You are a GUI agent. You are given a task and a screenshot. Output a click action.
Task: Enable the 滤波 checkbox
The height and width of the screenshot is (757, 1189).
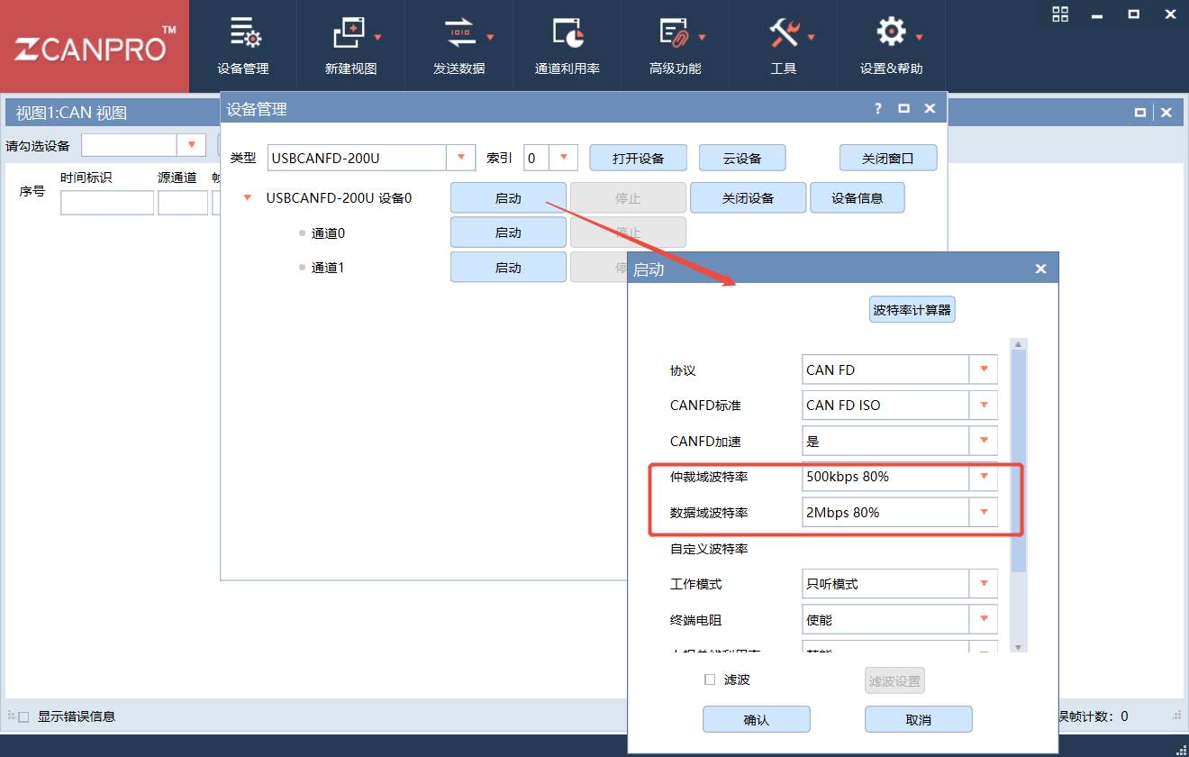point(710,679)
